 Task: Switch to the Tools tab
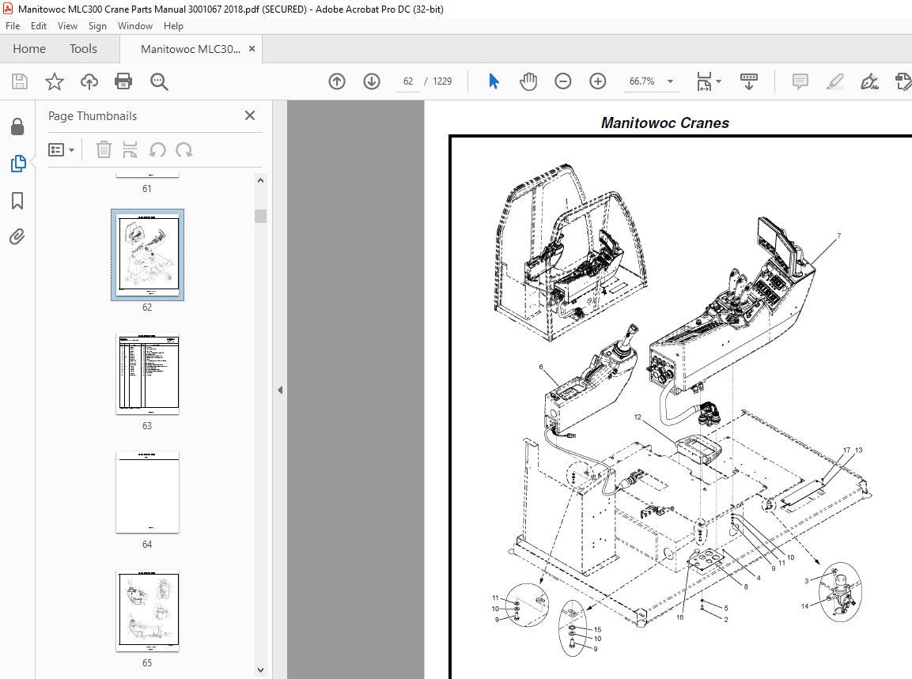[x=83, y=49]
